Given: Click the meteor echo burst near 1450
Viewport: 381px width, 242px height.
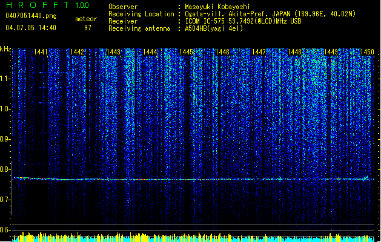Looking at the screenshot, I should click(x=365, y=178).
